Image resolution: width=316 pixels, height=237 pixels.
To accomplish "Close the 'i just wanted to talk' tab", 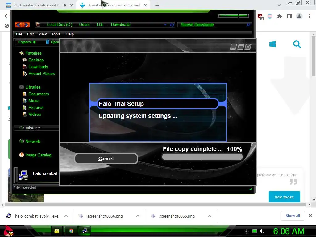I will click(x=72, y=5).
